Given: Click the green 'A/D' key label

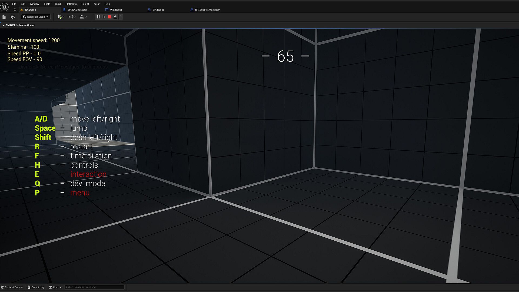Looking at the screenshot, I should coord(41,119).
